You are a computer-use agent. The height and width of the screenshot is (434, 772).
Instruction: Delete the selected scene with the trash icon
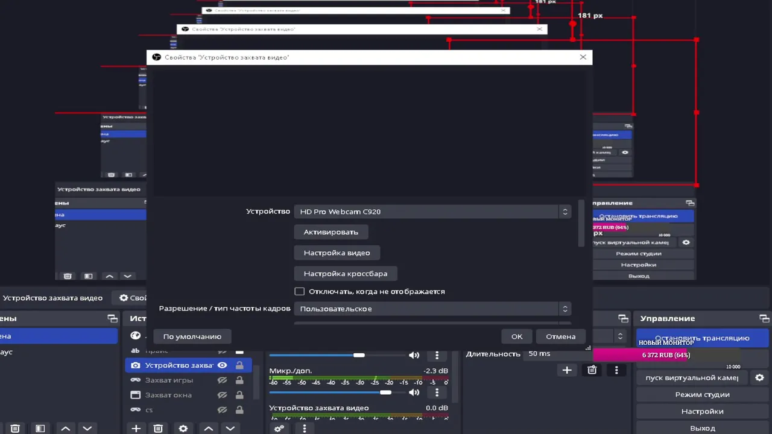point(15,429)
